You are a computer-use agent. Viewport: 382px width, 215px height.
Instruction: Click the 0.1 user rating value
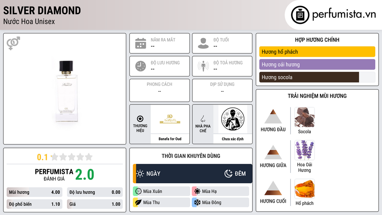[x=42, y=157]
